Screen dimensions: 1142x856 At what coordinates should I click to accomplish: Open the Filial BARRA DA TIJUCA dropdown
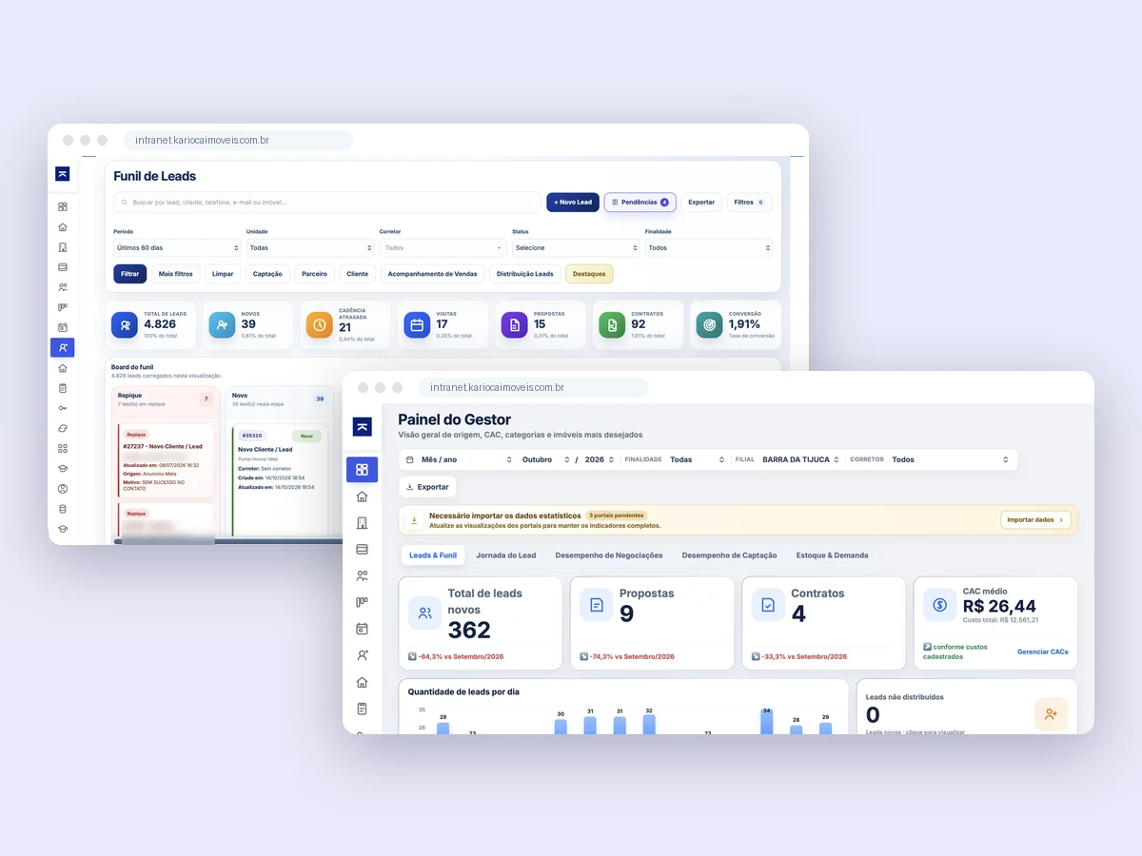coord(800,459)
